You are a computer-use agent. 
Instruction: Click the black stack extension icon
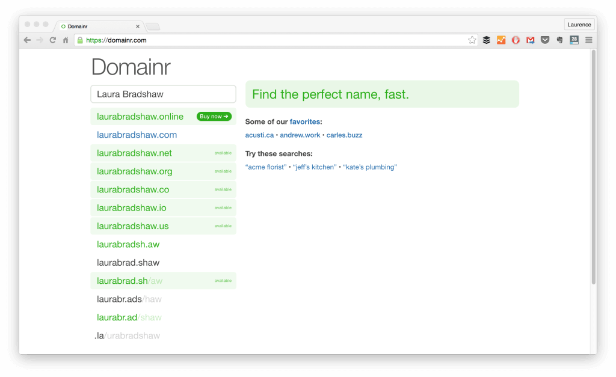[486, 40]
